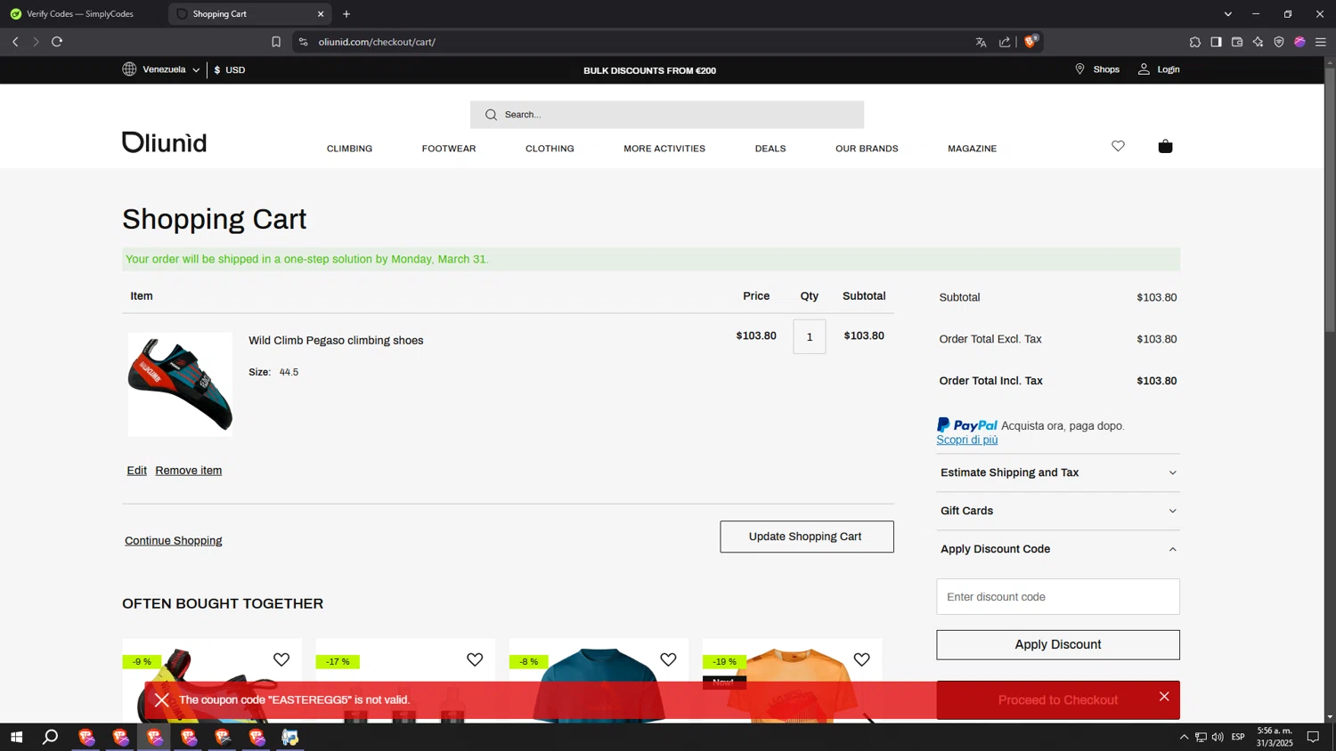Click Apply Discount button
The width and height of the screenshot is (1336, 751).
[x=1058, y=644]
